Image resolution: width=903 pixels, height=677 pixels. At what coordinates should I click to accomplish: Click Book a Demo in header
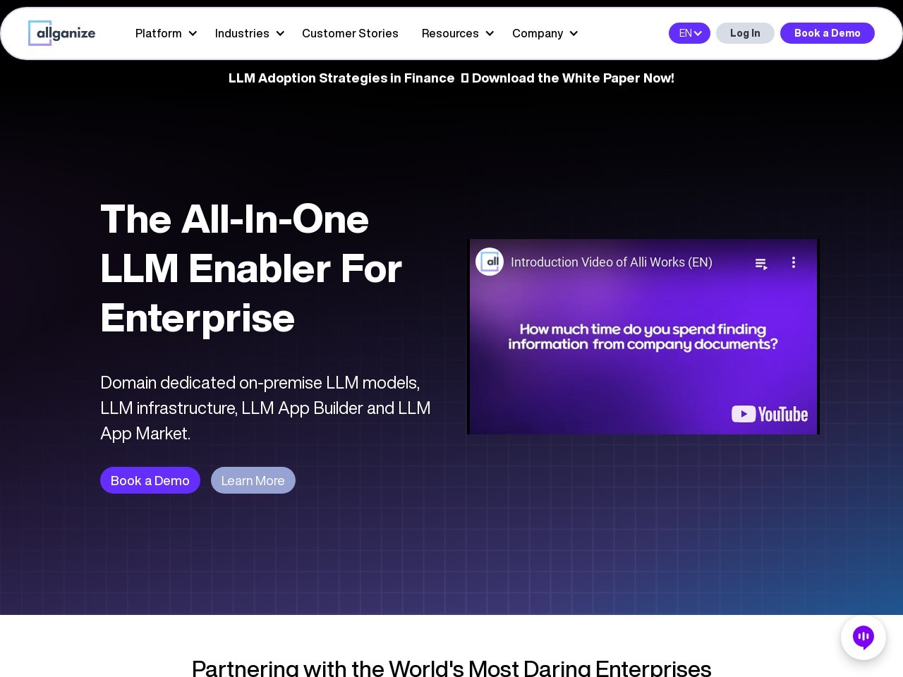(828, 33)
